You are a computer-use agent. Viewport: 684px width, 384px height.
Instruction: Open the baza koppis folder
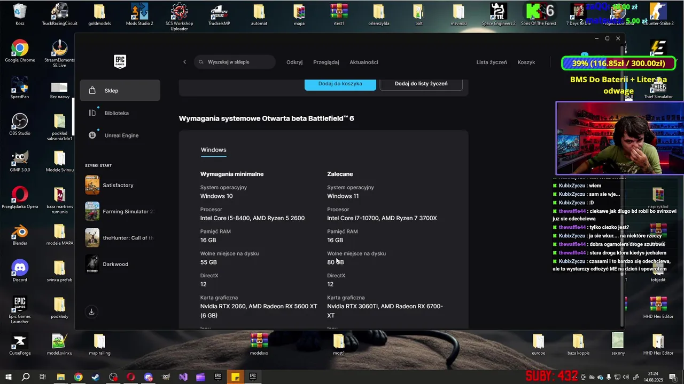click(x=578, y=344)
